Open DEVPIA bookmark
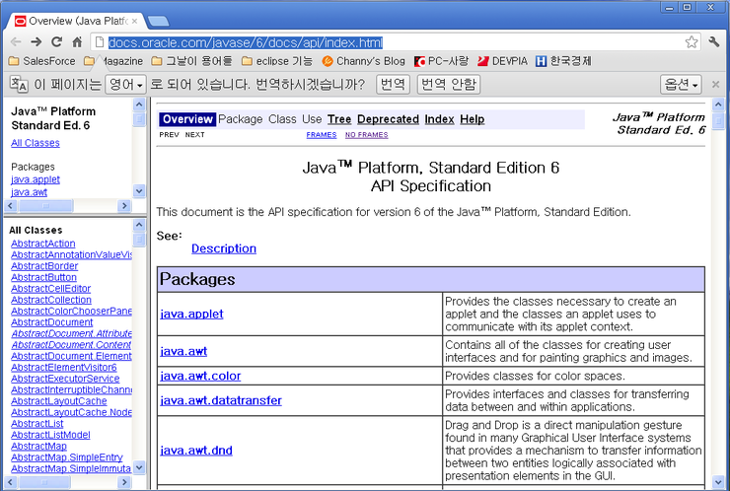This screenshot has height=491, width=730. click(503, 61)
